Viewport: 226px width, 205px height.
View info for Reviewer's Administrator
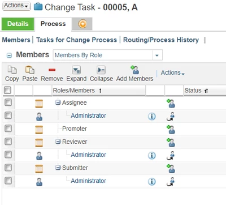tap(152, 155)
